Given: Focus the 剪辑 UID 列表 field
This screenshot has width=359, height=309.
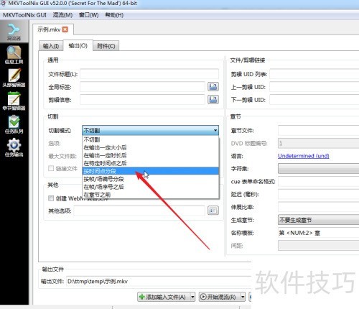Looking at the screenshot, I should (x=314, y=74).
